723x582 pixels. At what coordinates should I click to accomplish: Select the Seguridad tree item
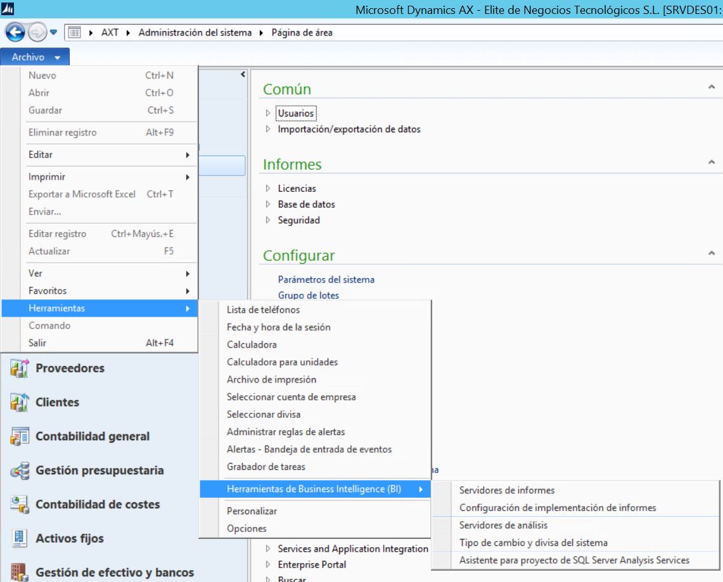point(299,220)
